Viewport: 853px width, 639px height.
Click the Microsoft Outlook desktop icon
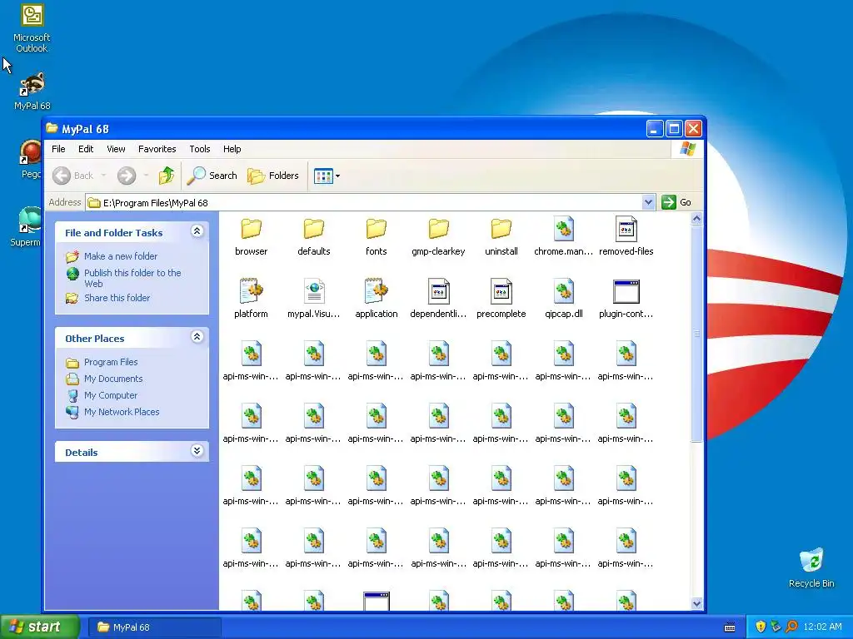click(32, 28)
